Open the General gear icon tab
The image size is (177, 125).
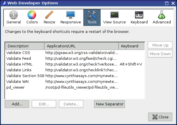point(14,15)
